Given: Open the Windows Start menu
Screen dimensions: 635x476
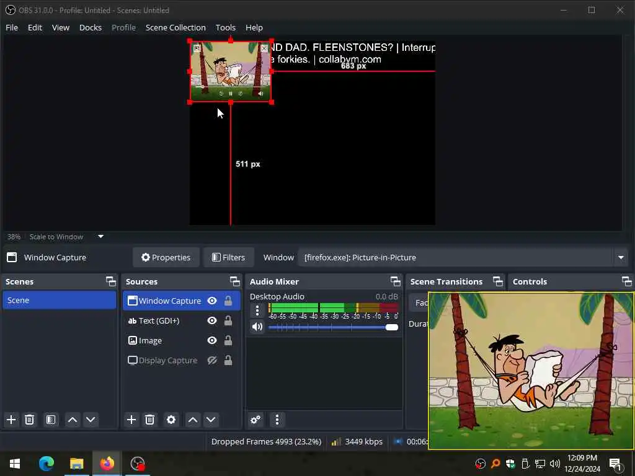Looking at the screenshot, I should pos(15,464).
